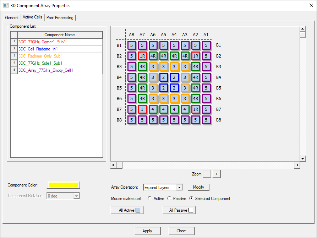Viewport: 317px width, 238px height.
Task: Click the All Passive button
Action: pyautogui.click(x=179, y=210)
